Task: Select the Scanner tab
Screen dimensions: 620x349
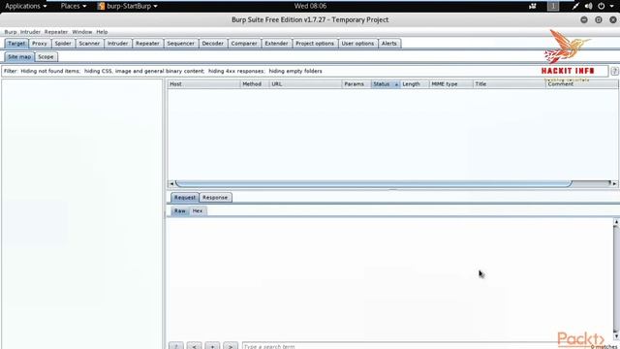Action: coord(89,43)
